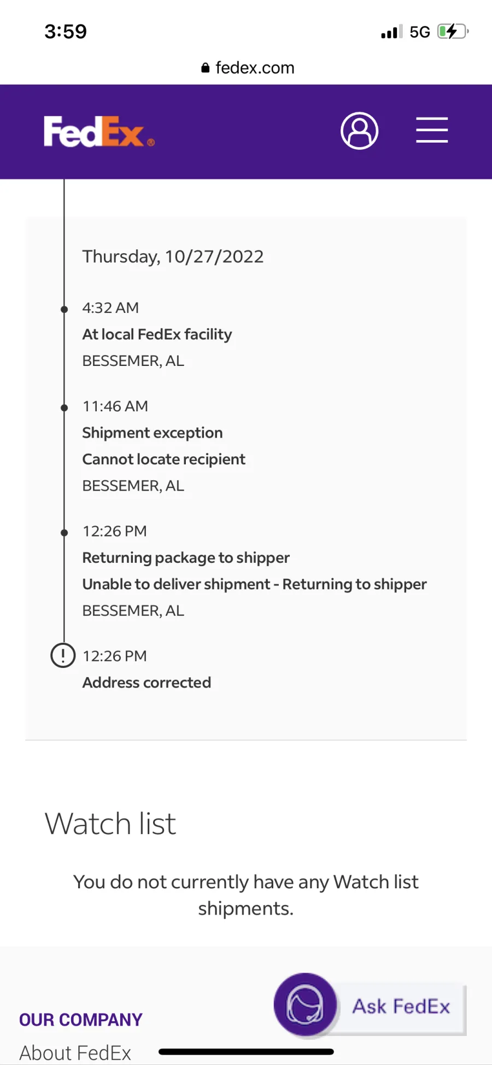Tap the battery charging status icon
The width and height of the screenshot is (492, 1065).
[x=453, y=32]
